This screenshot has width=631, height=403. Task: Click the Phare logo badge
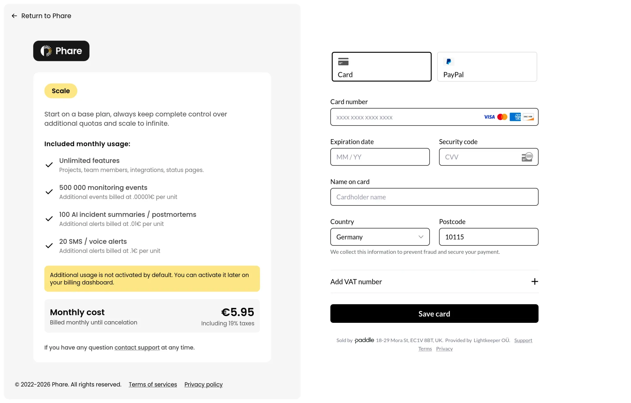coord(61,51)
